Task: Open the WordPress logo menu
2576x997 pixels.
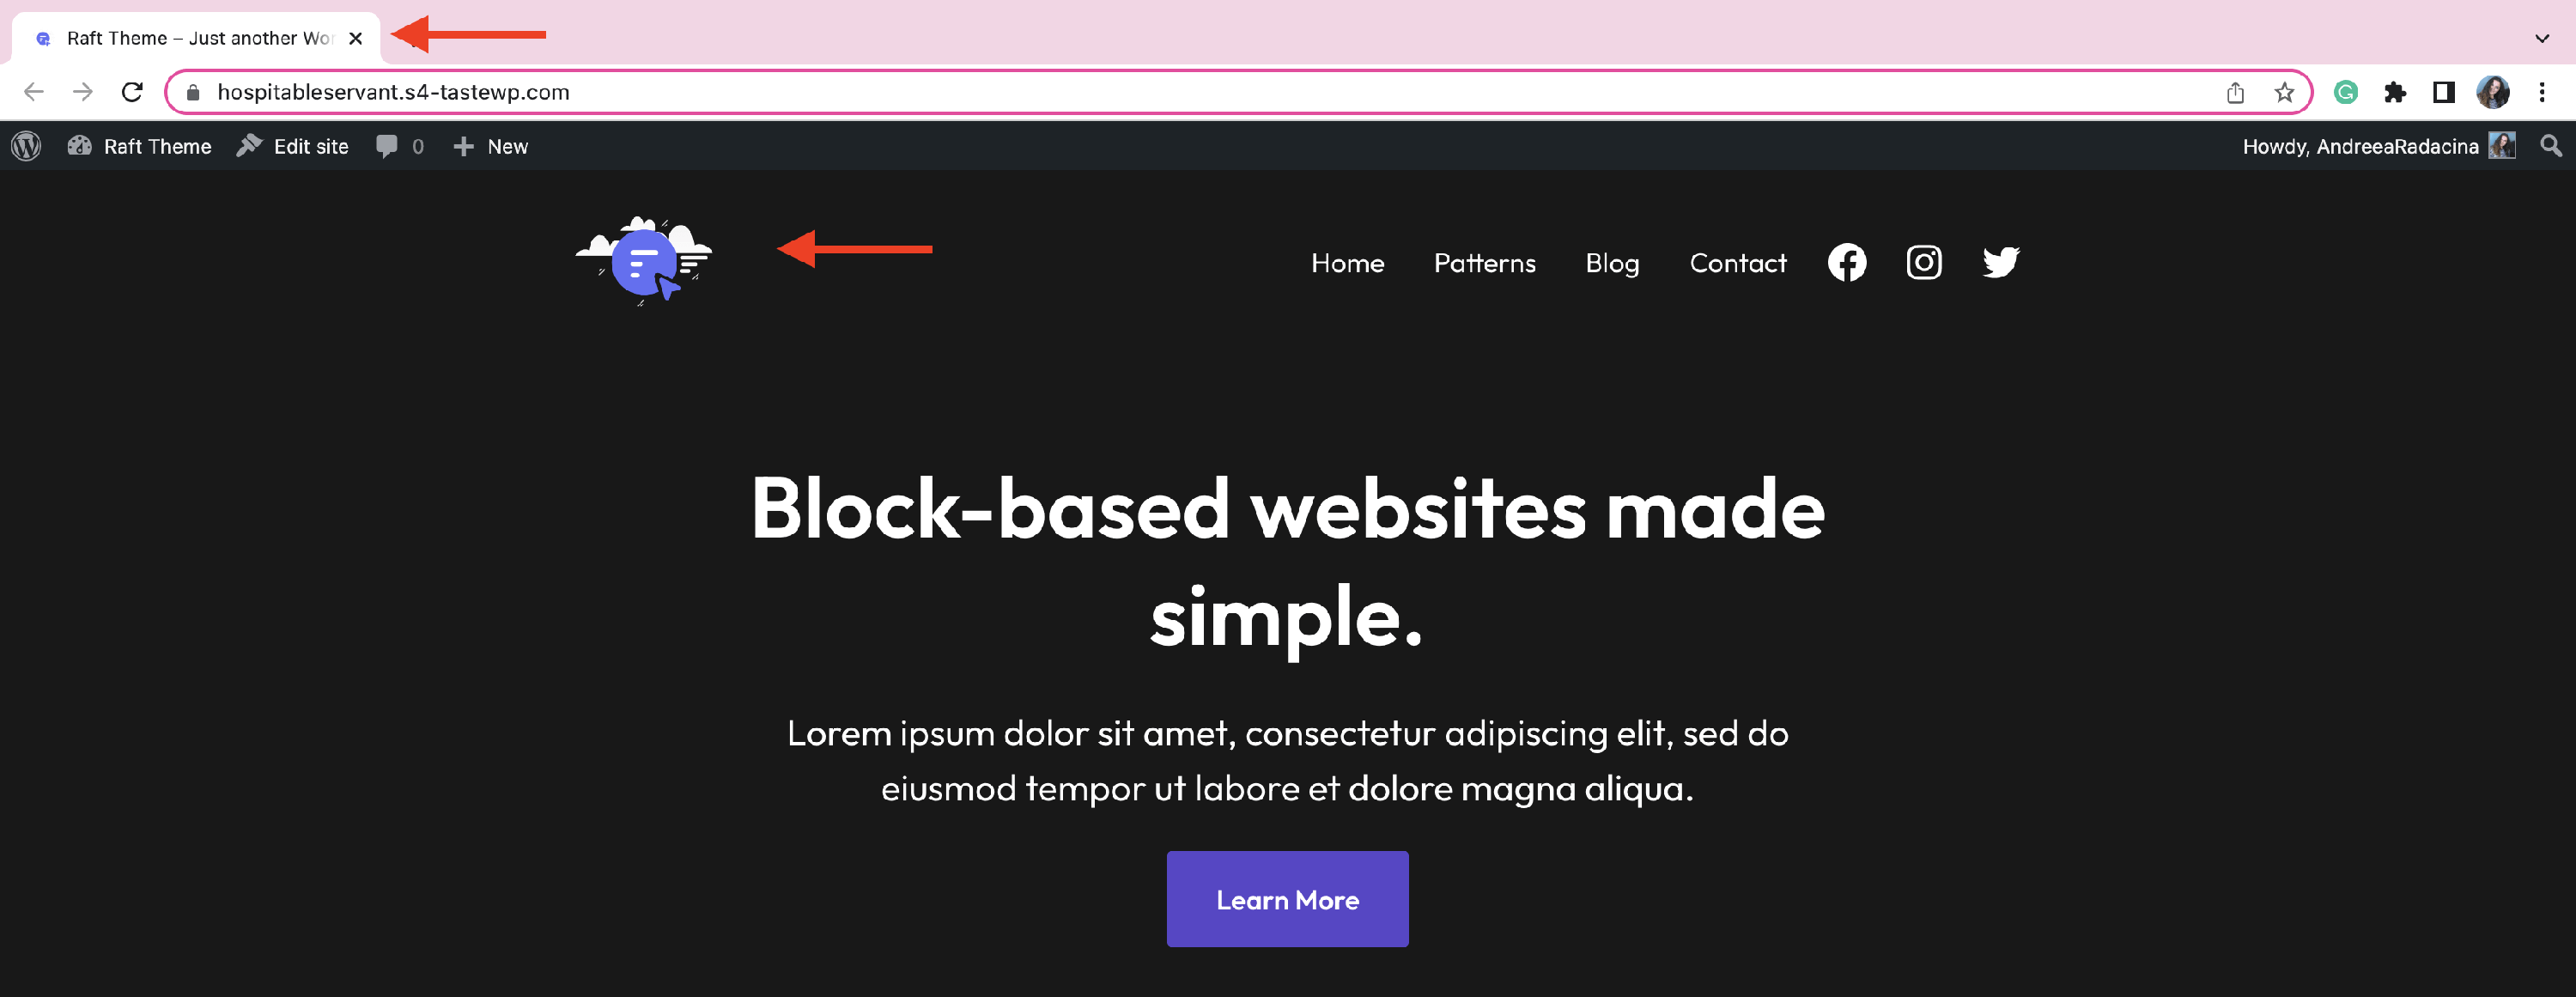Action: coord(26,146)
